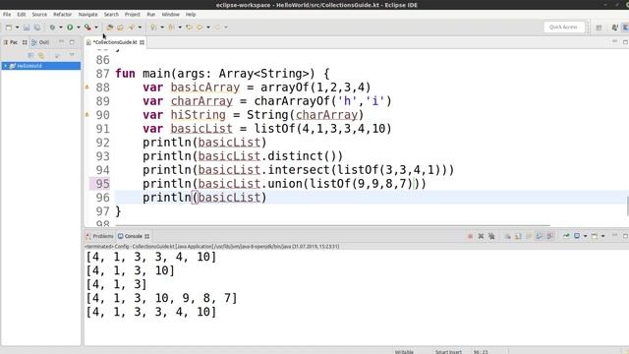Open the Debug configurations dropdown arrow
The image size is (629, 354).
click(x=61, y=28)
